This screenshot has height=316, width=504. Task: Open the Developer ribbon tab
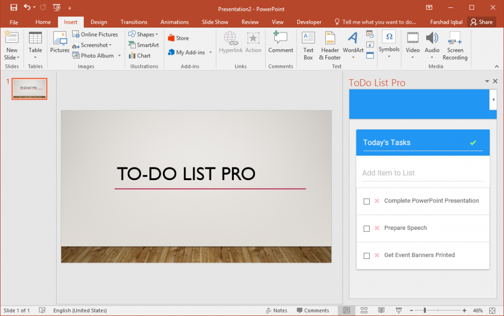[x=309, y=22]
